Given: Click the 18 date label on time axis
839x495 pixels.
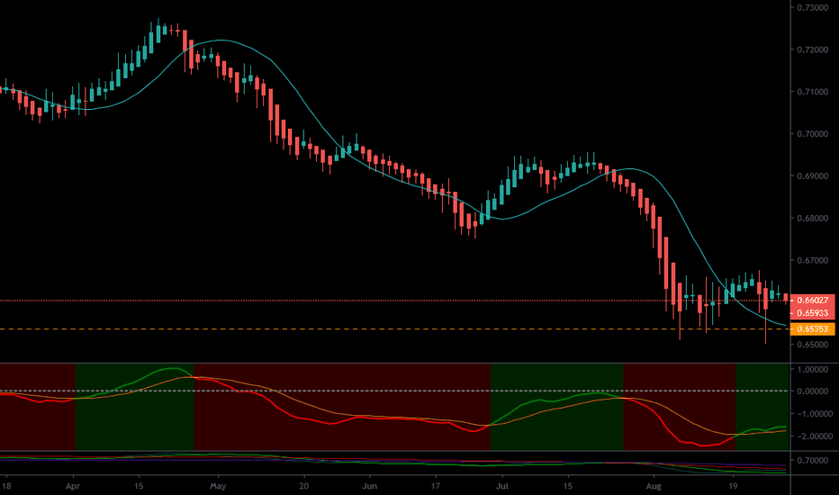Looking at the screenshot, I should pos(6,486).
